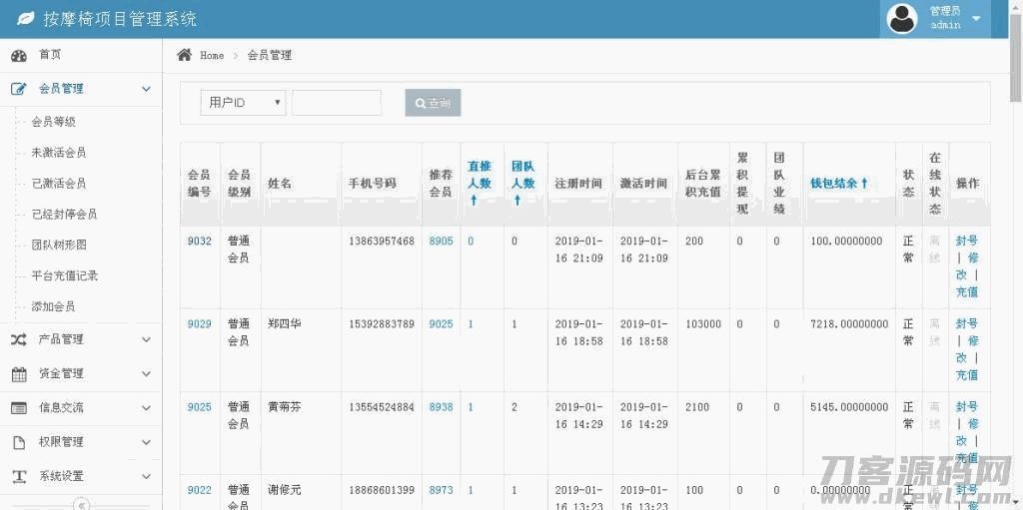Click the edit icon beside 会员管理
The width and height of the screenshot is (1023, 510).
(x=18, y=89)
